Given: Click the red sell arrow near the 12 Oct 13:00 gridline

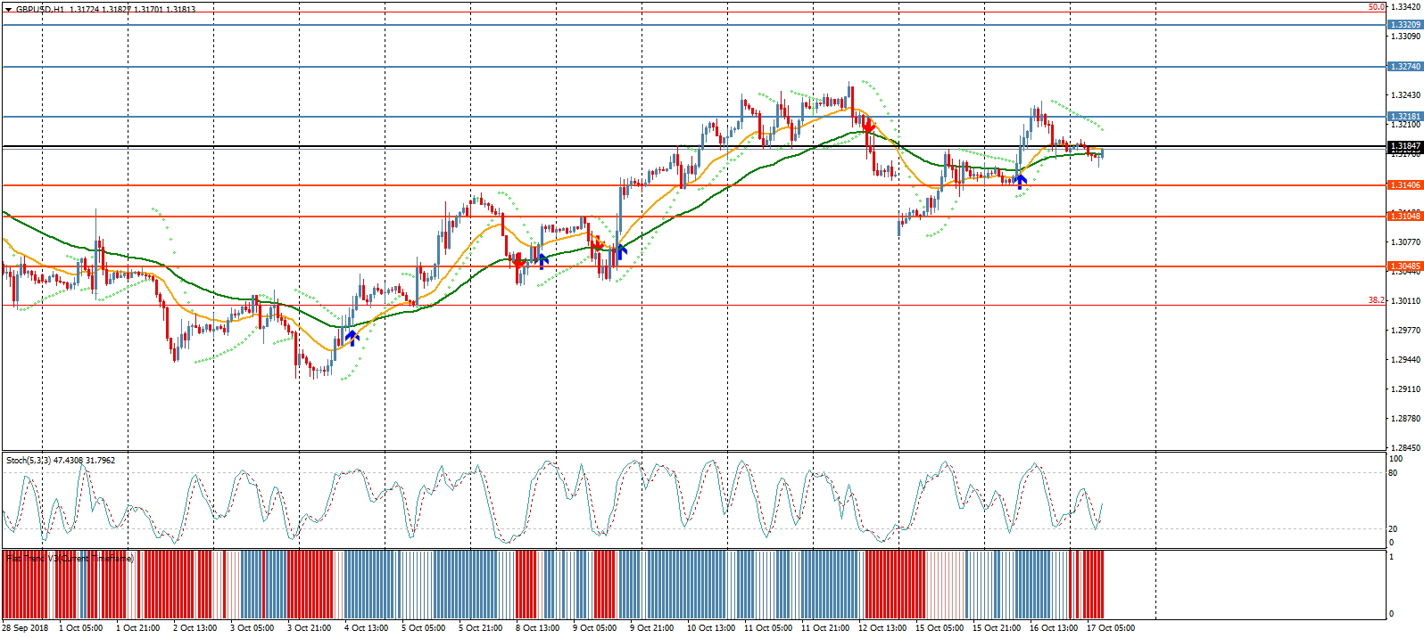Looking at the screenshot, I should (x=867, y=127).
